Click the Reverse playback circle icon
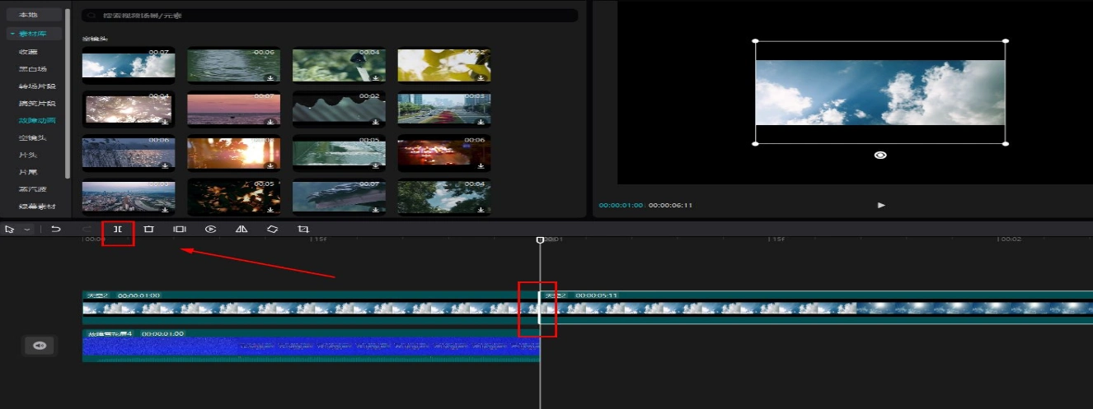Screen dimensions: 1093x409 (210, 230)
